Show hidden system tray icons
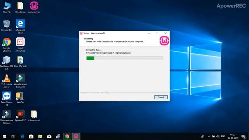 pyautogui.click(x=209, y=136)
